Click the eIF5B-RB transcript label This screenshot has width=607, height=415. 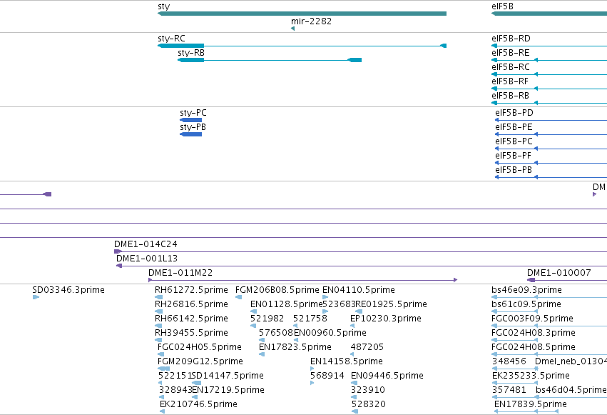click(x=510, y=96)
